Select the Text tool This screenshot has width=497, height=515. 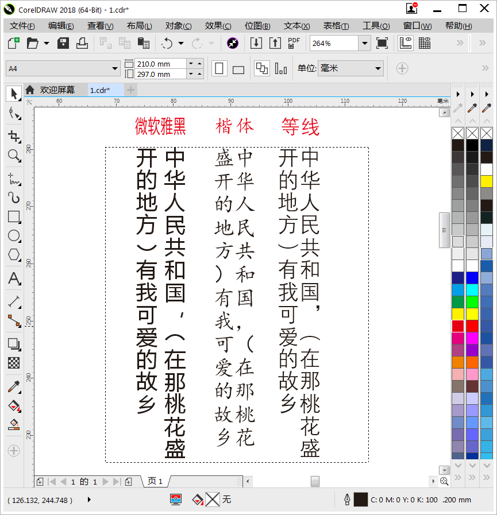tap(14, 278)
